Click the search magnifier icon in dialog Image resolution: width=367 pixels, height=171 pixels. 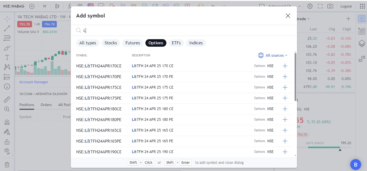click(x=78, y=30)
